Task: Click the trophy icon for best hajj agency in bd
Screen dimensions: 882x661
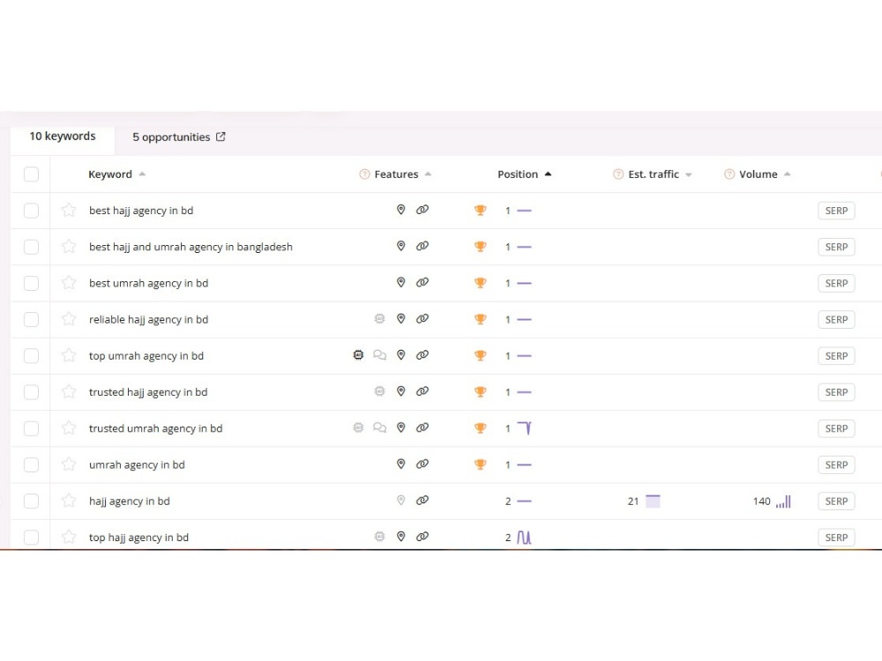Action: coord(481,211)
